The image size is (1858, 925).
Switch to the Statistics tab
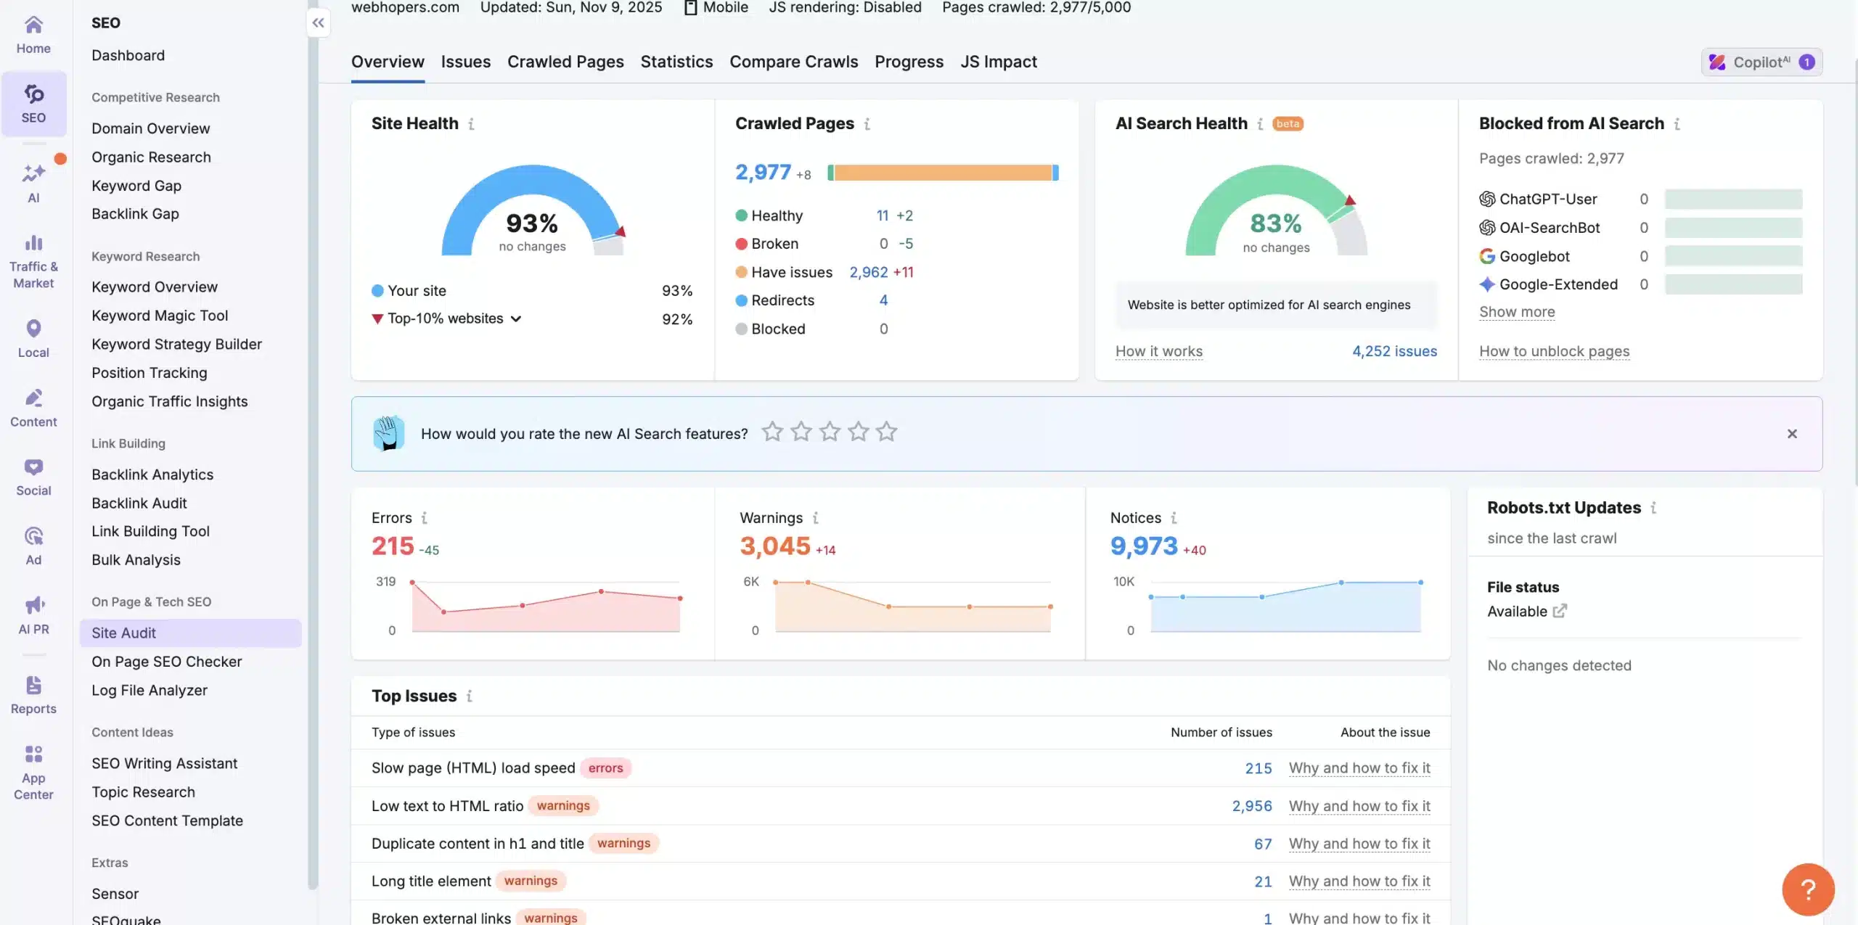click(676, 62)
